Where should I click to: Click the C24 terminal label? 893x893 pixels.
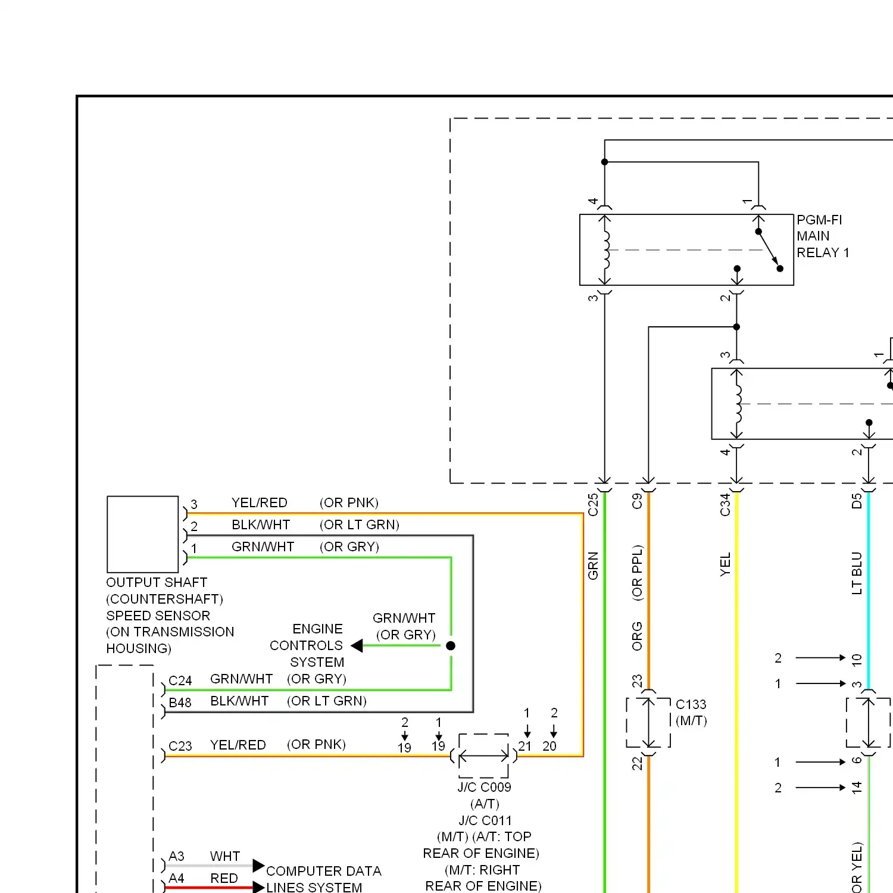(x=180, y=680)
